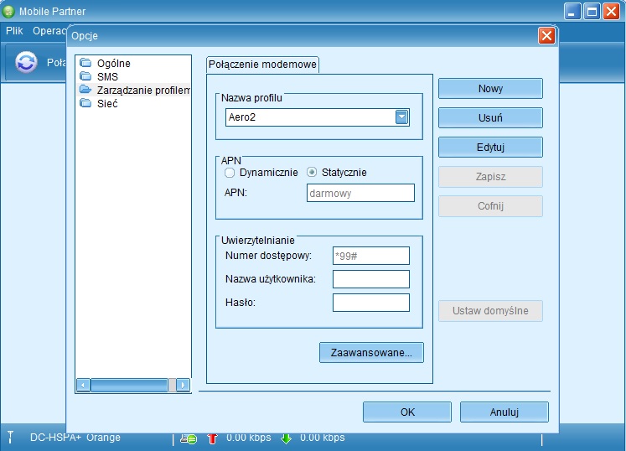Select the Ogólne folder in tree

tap(113, 64)
